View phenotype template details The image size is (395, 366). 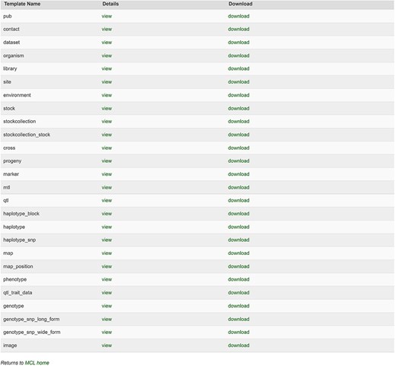click(x=106, y=279)
